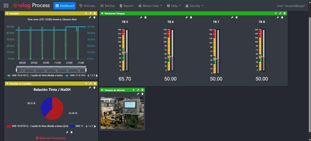The width and height of the screenshot is (311, 141).
Task: Hide Tanques de dilución panel via eye icon
Action: [102, 90]
